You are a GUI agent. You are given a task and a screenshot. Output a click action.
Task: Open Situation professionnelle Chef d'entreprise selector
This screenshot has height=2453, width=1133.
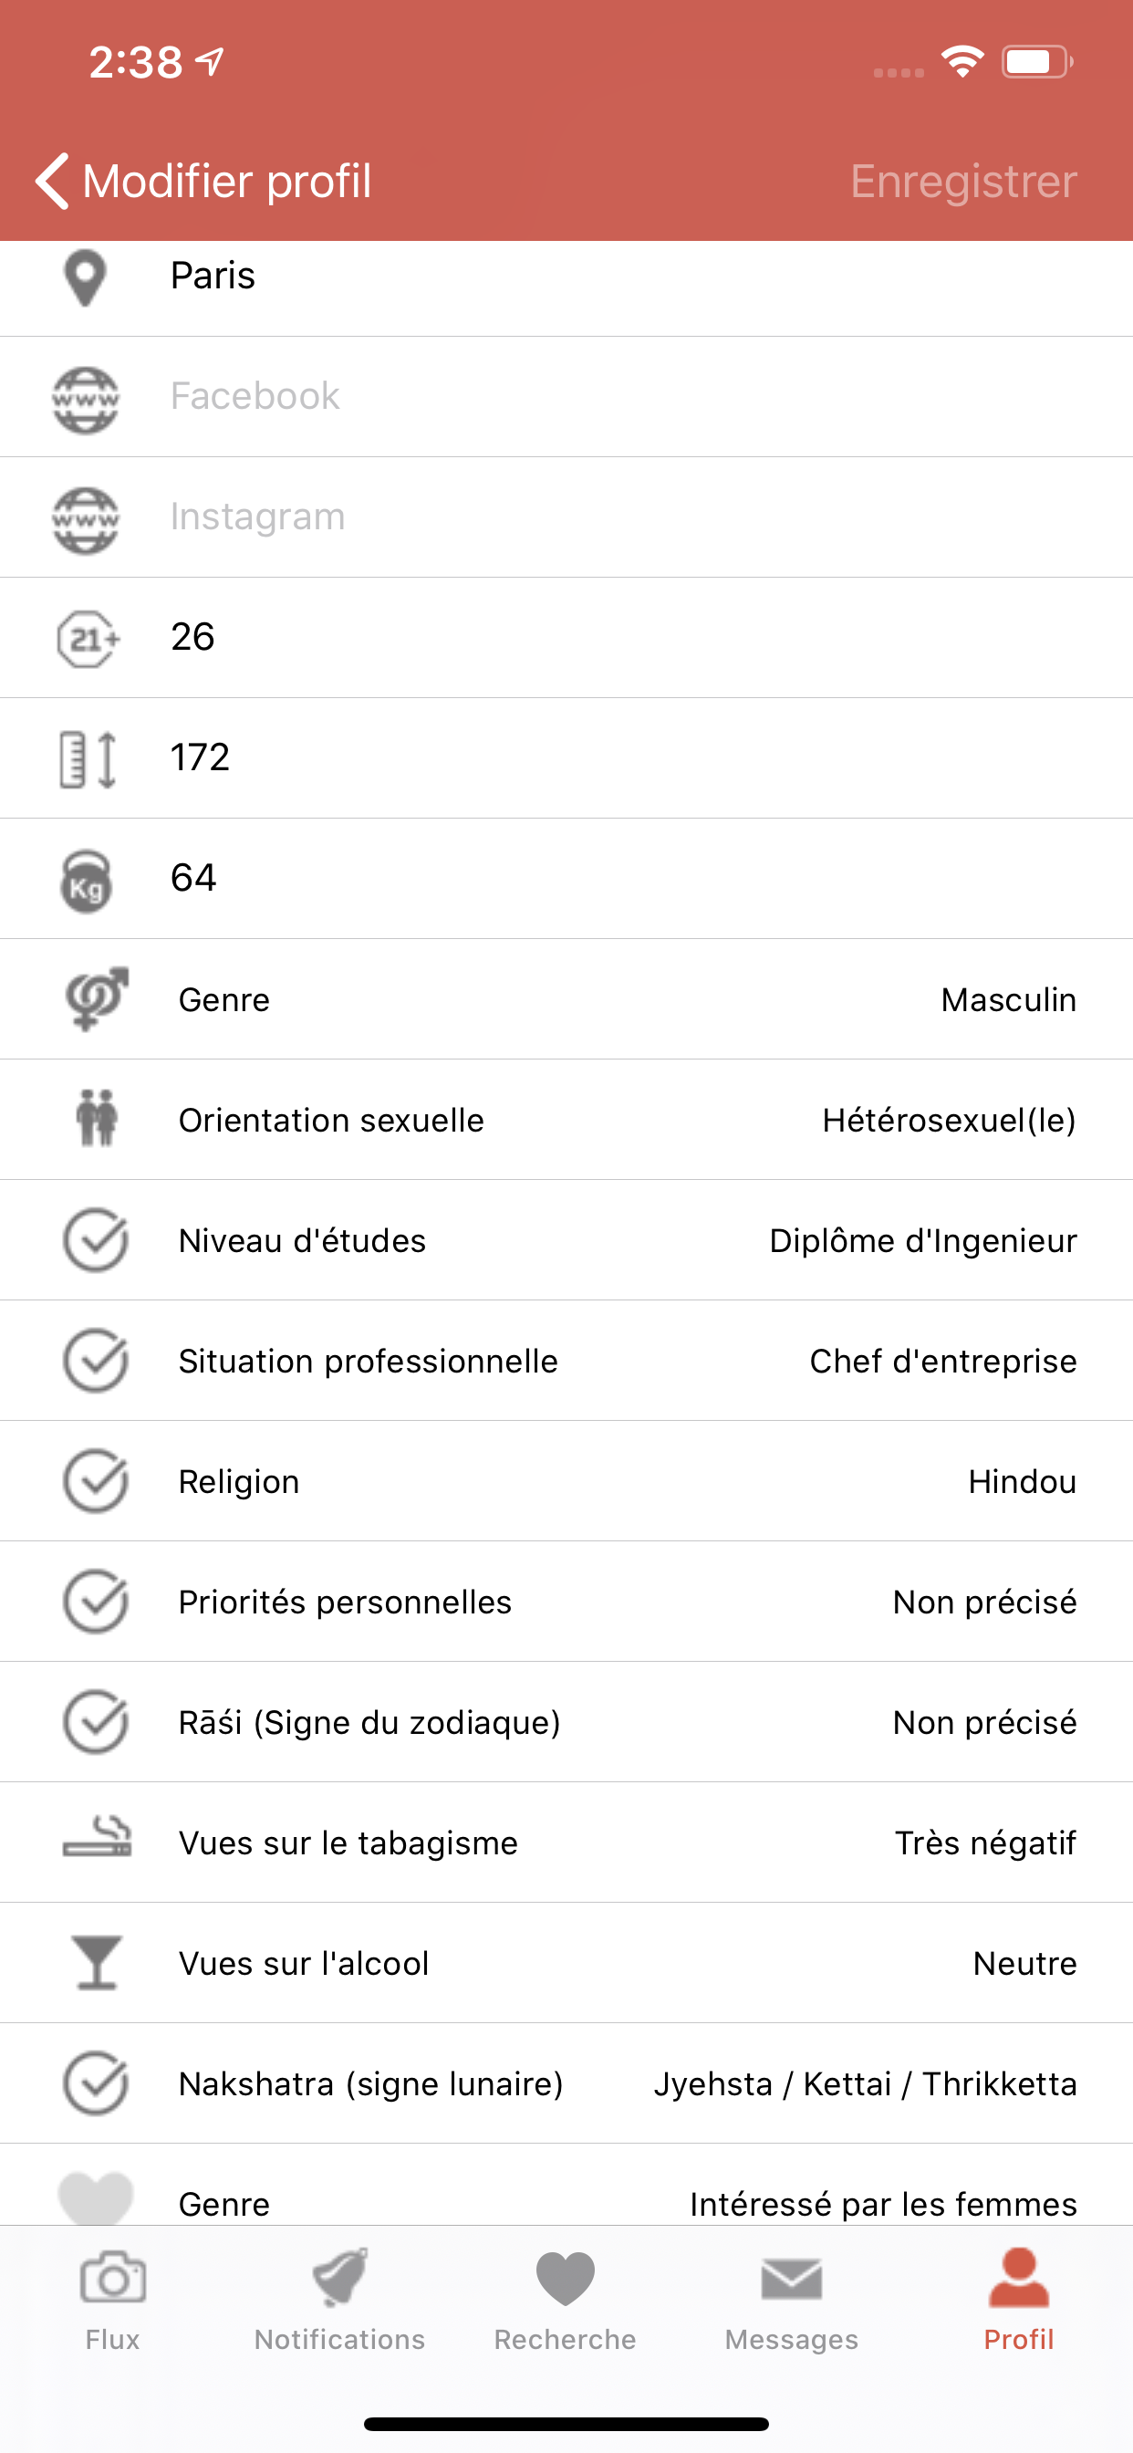[x=566, y=1361]
